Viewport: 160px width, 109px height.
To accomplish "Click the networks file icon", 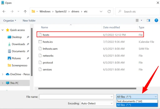I will coord(40,56).
